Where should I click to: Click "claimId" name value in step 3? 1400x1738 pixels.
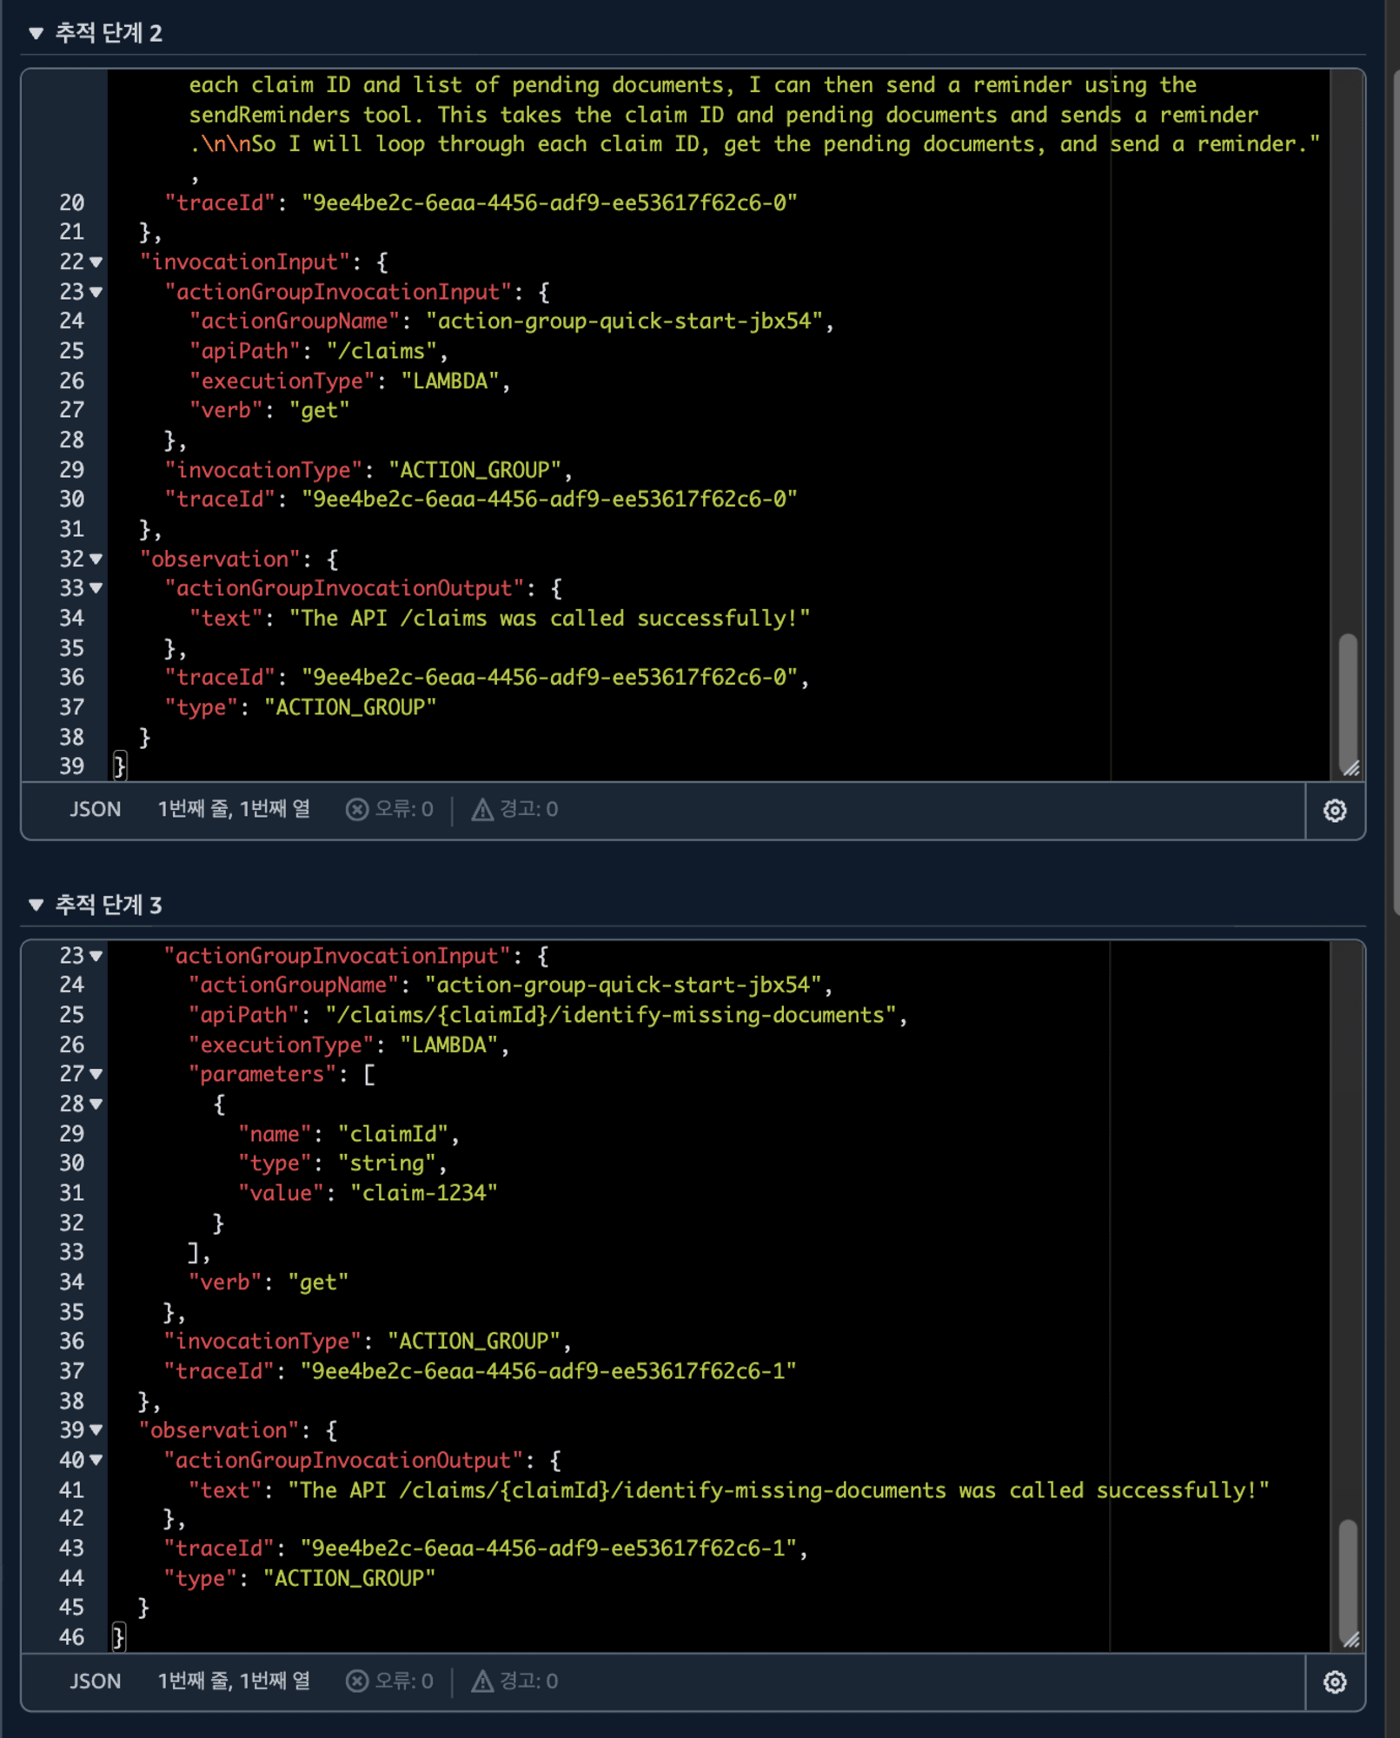click(x=393, y=1134)
